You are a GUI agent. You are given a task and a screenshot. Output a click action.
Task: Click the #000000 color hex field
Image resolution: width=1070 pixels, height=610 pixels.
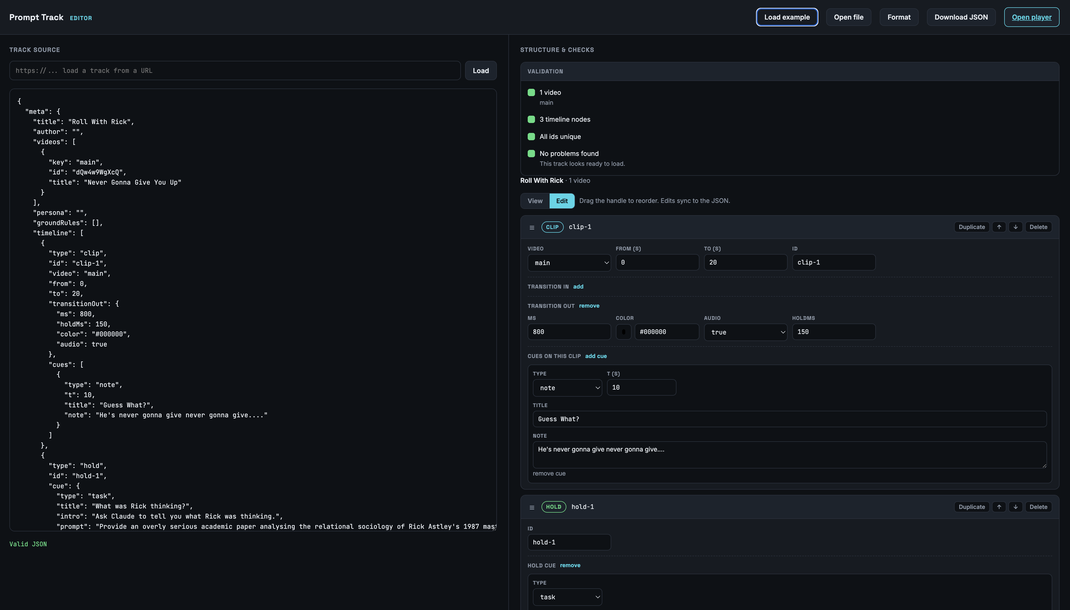pos(667,332)
